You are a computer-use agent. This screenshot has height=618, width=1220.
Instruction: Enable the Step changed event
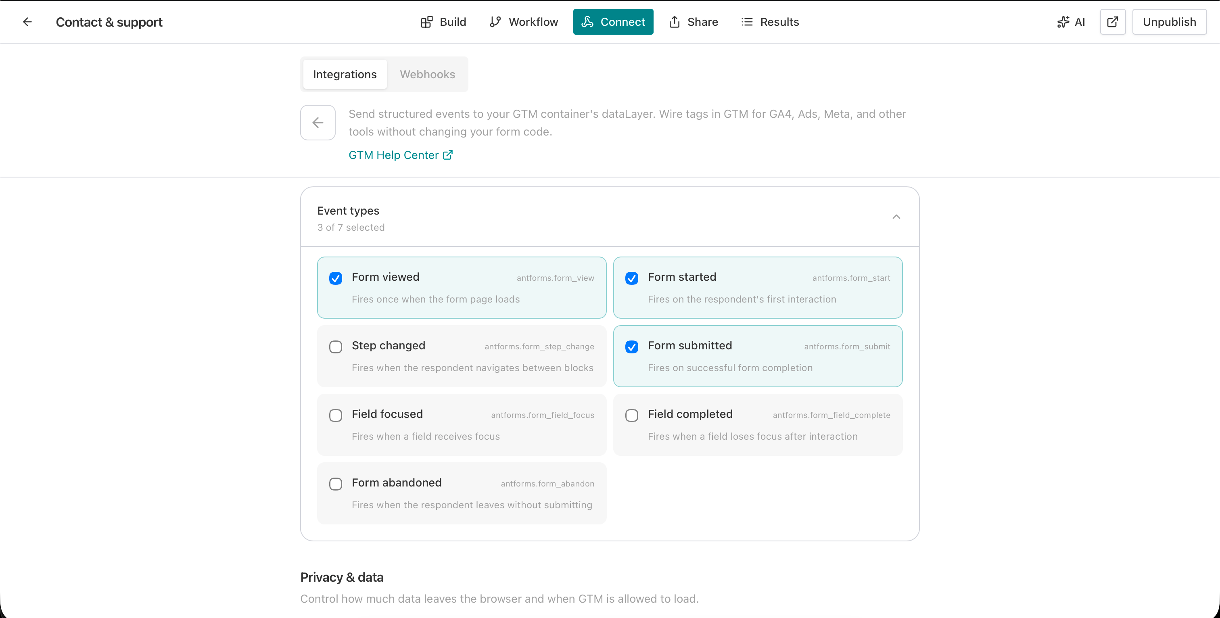tap(335, 347)
